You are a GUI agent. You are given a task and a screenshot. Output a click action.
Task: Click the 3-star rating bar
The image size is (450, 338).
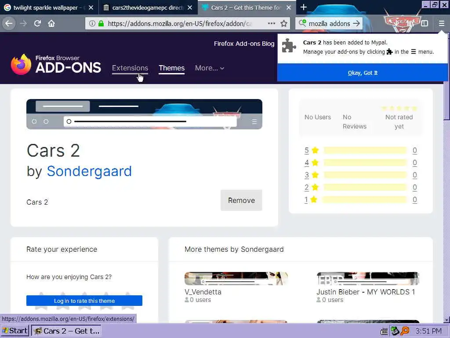click(x=365, y=175)
